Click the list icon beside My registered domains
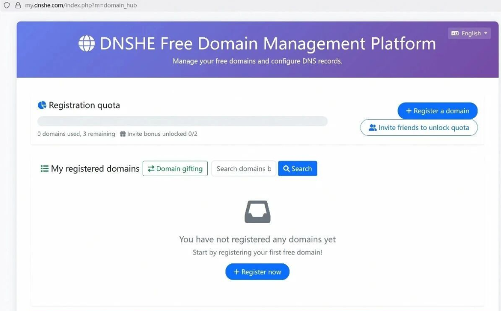This screenshot has width=501, height=311. (45, 169)
